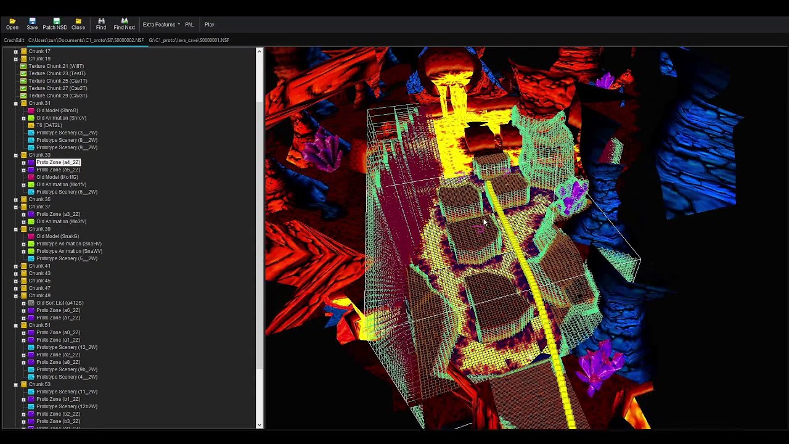789x444 pixels.
Task: Select the Proto Zone (a4_2Z) entry
Action: [x=58, y=162]
